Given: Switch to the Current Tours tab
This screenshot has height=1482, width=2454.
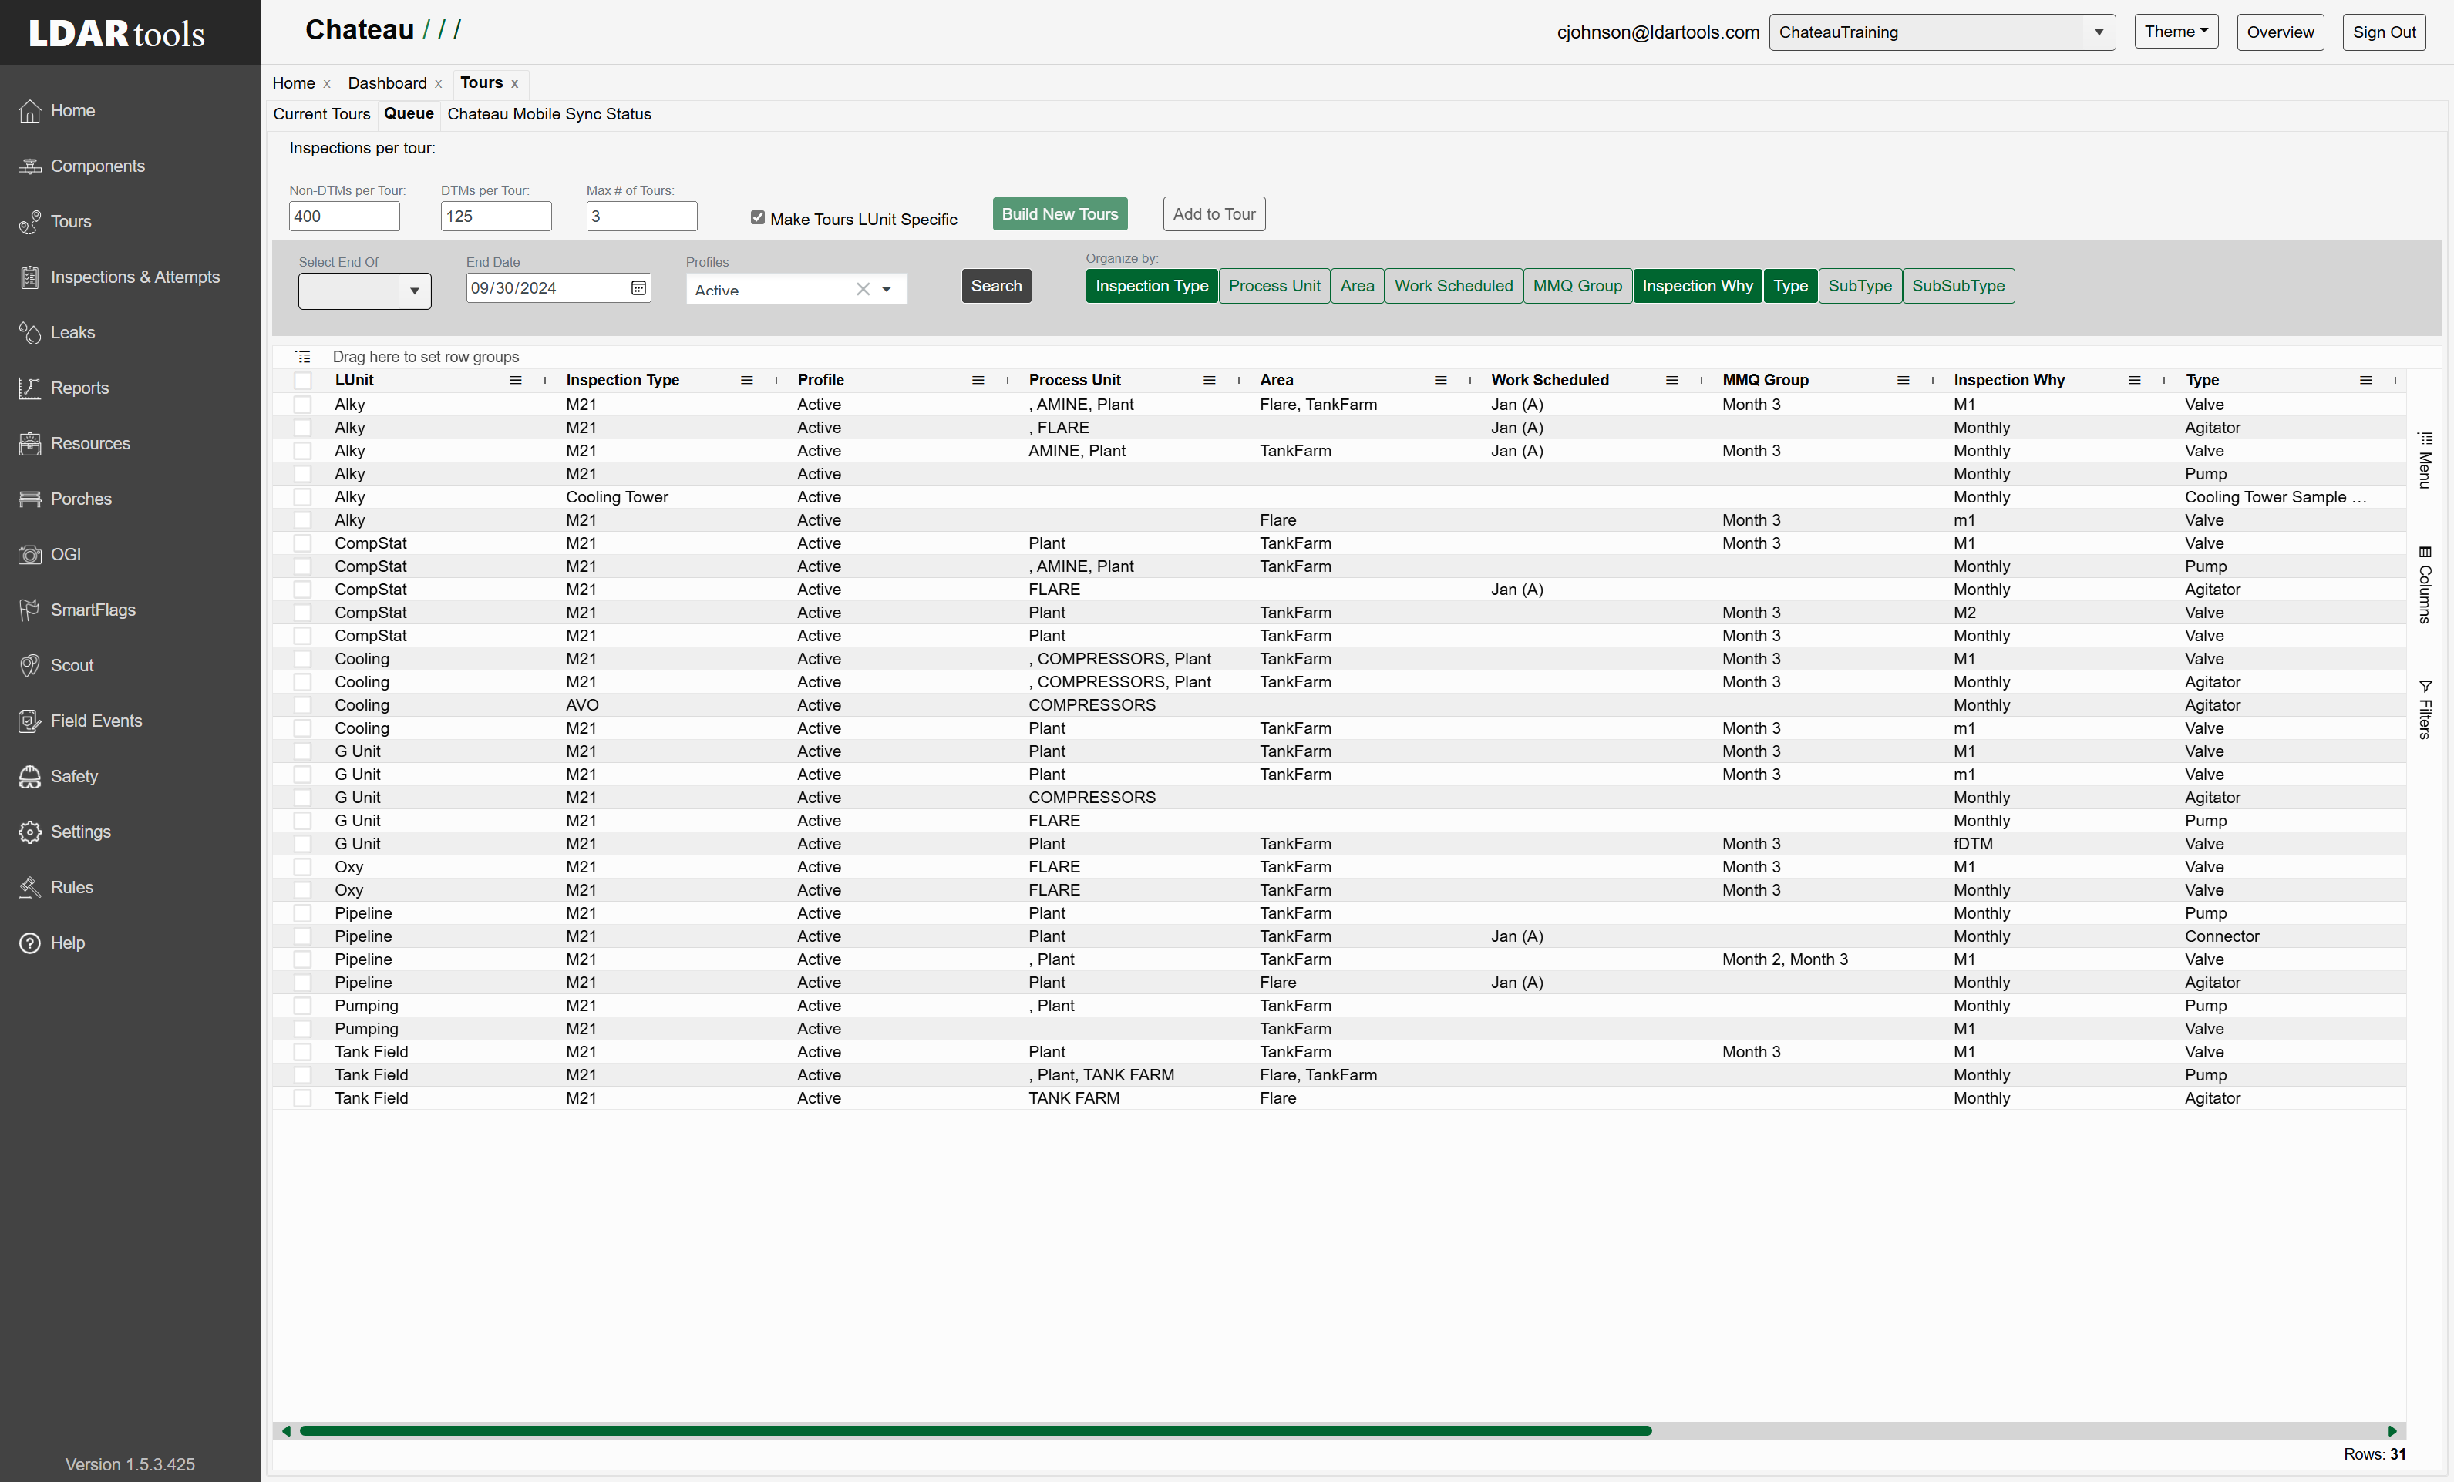Looking at the screenshot, I should (x=321, y=113).
